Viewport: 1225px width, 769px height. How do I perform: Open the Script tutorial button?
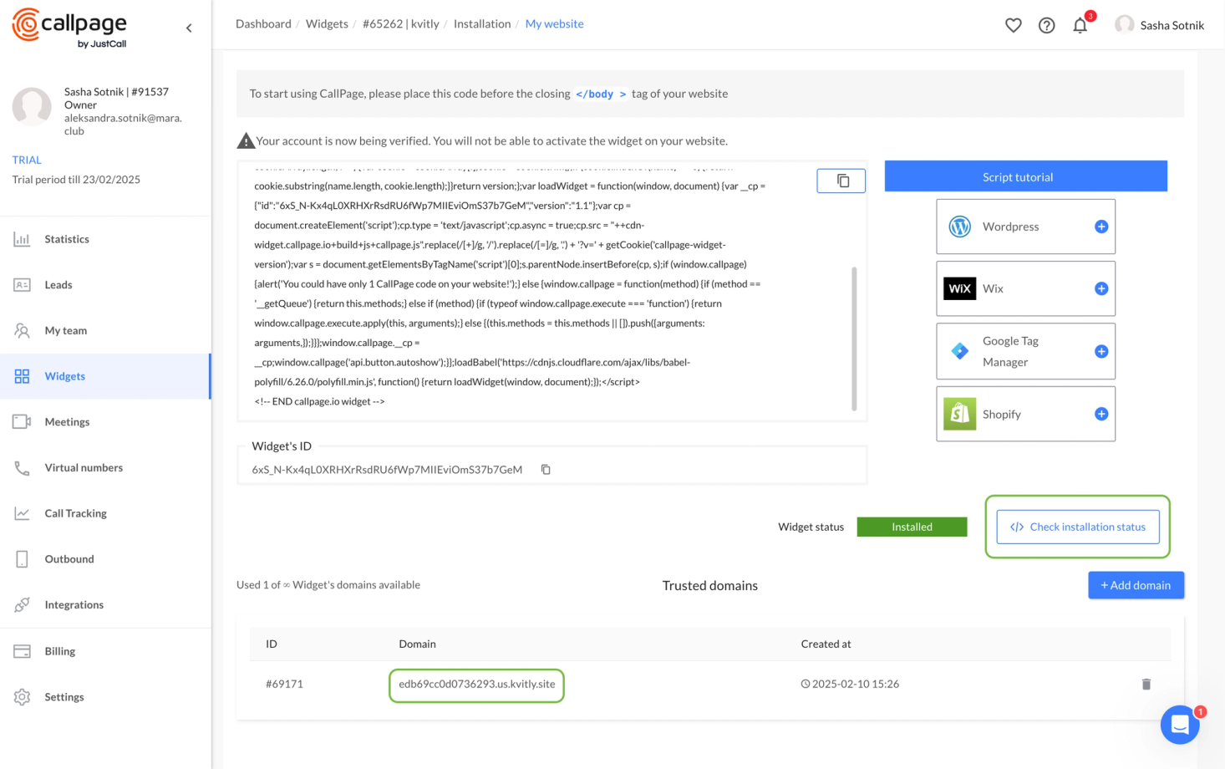pyautogui.click(x=1026, y=176)
